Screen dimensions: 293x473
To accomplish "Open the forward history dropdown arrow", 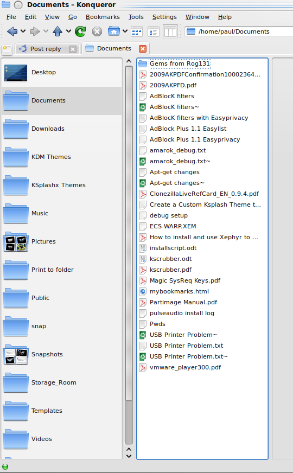I will click(x=46, y=31).
